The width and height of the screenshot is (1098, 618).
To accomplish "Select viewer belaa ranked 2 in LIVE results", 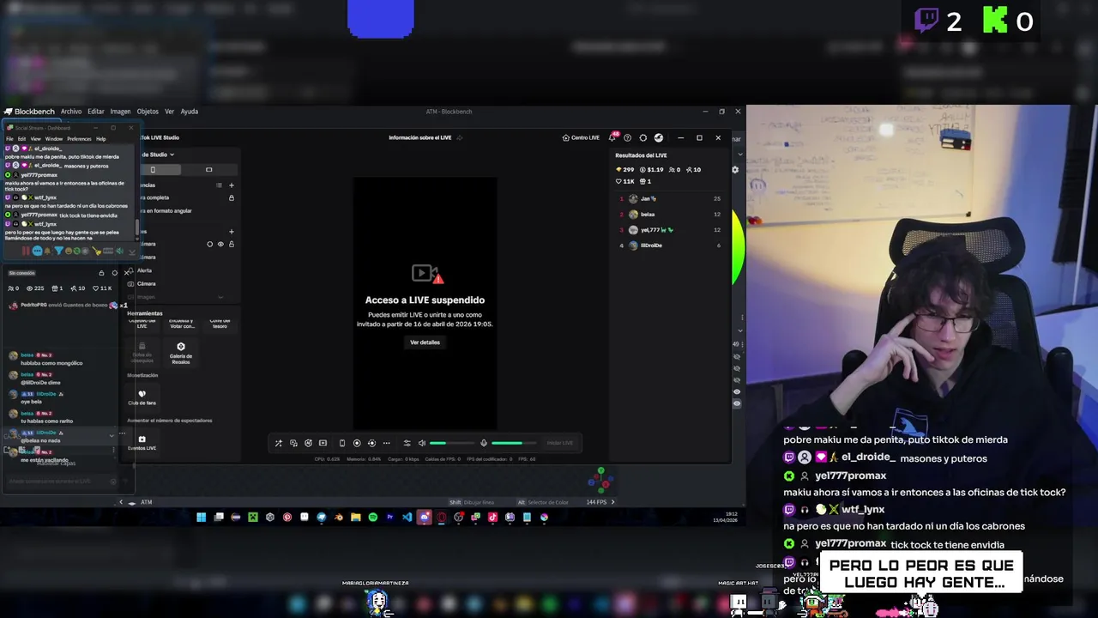I will pos(670,214).
